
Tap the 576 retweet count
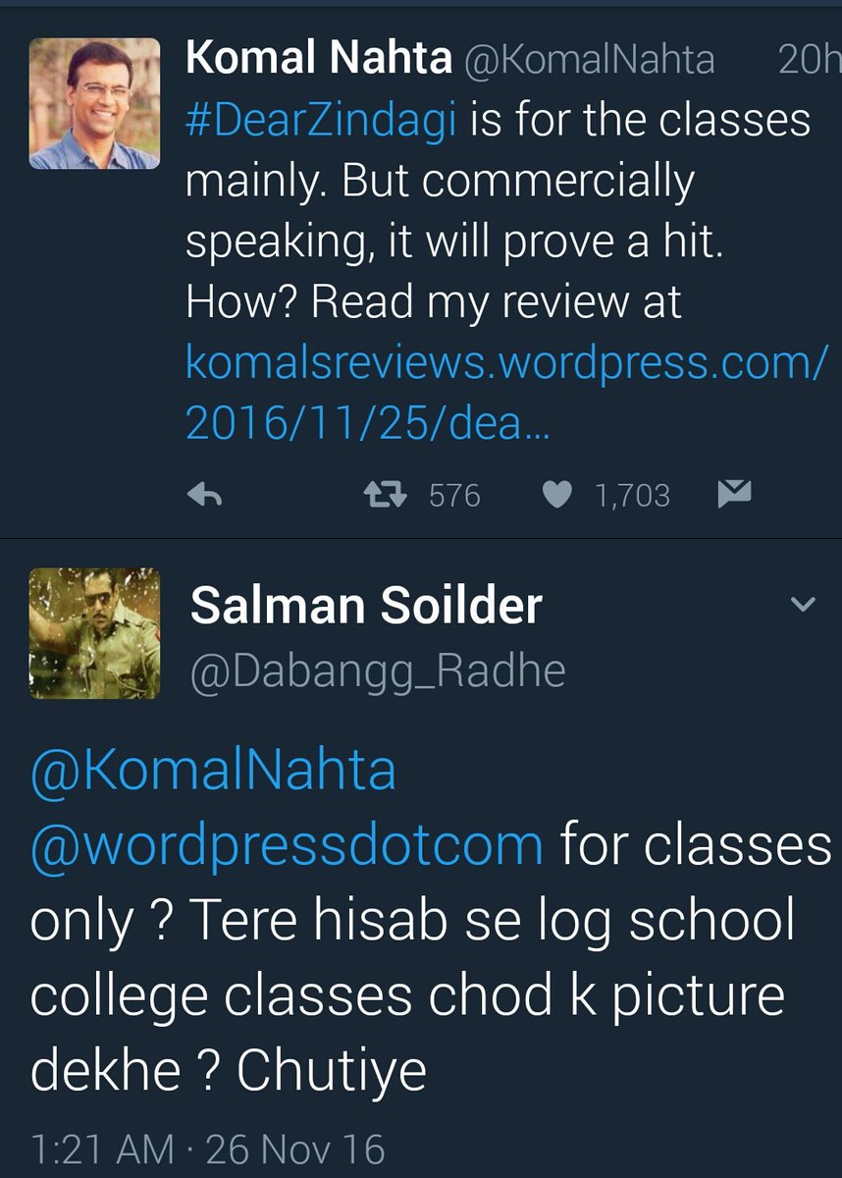(454, 496)
